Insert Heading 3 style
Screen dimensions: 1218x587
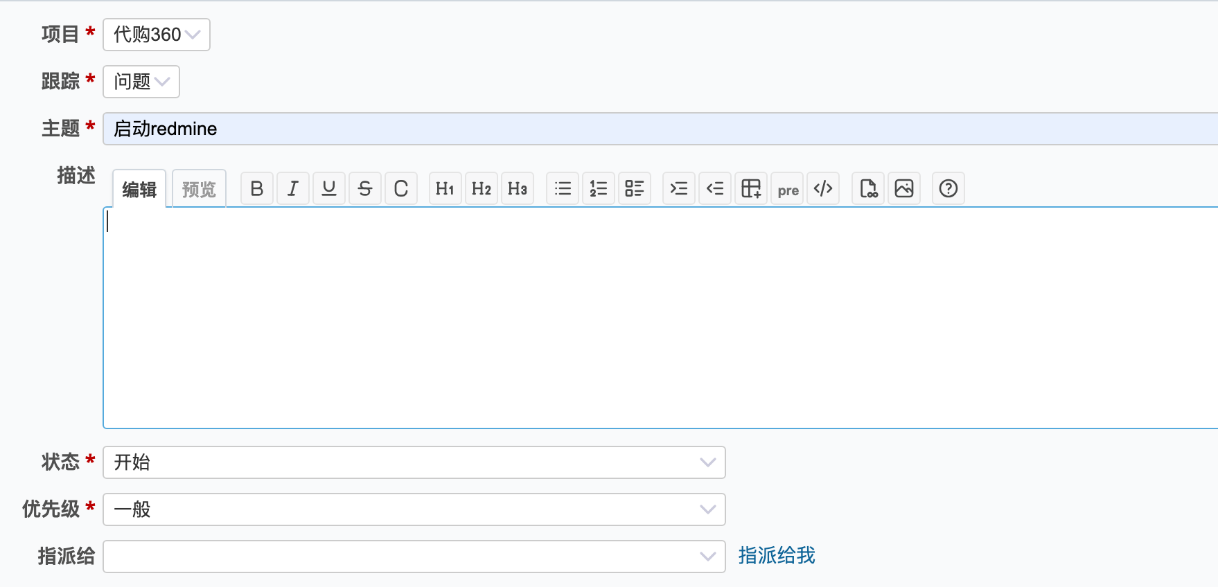[518, 188]
